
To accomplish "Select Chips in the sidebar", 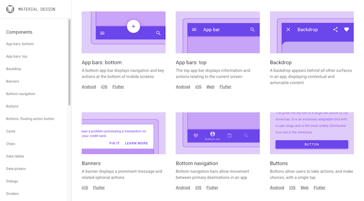I will [x=11, y=144].
